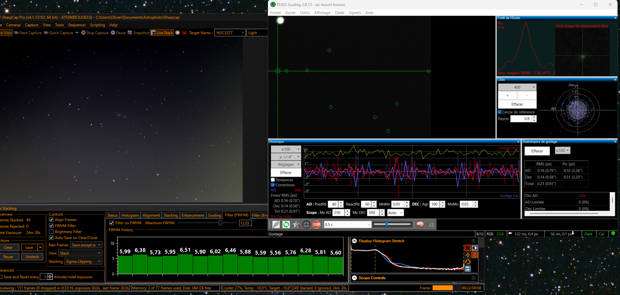
Task: Click the red histogram stretch disable icon
Action: [x=468, y=248]
